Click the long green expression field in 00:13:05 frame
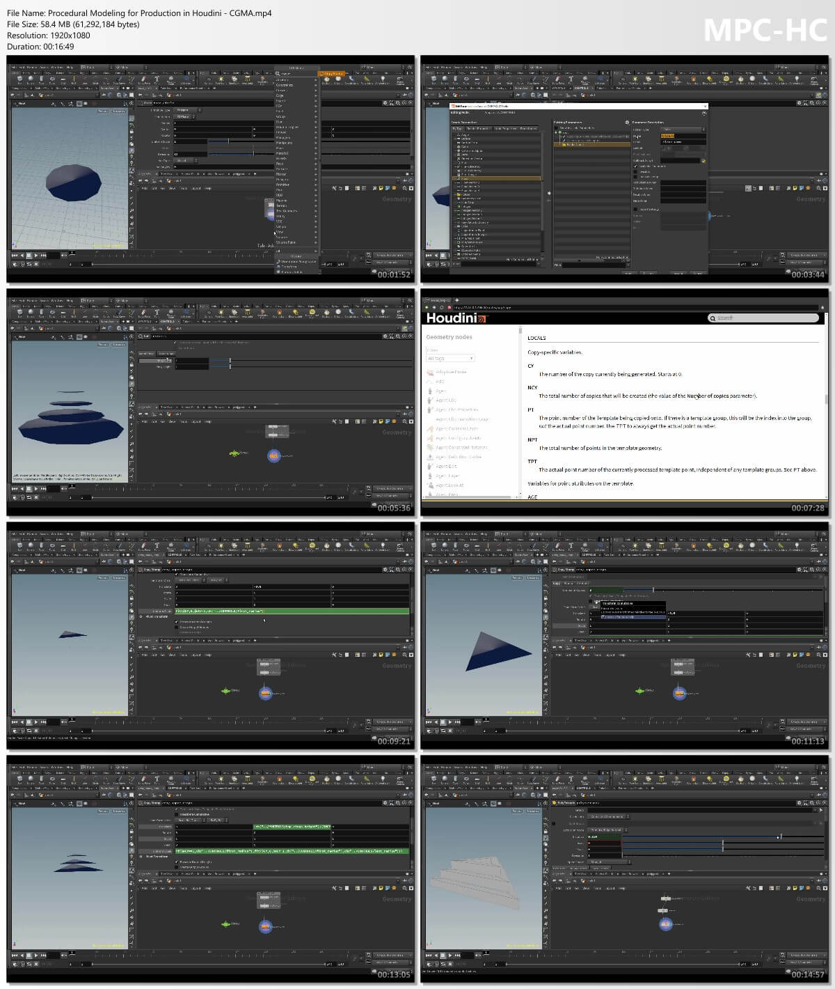 click(x=292, y=851)
